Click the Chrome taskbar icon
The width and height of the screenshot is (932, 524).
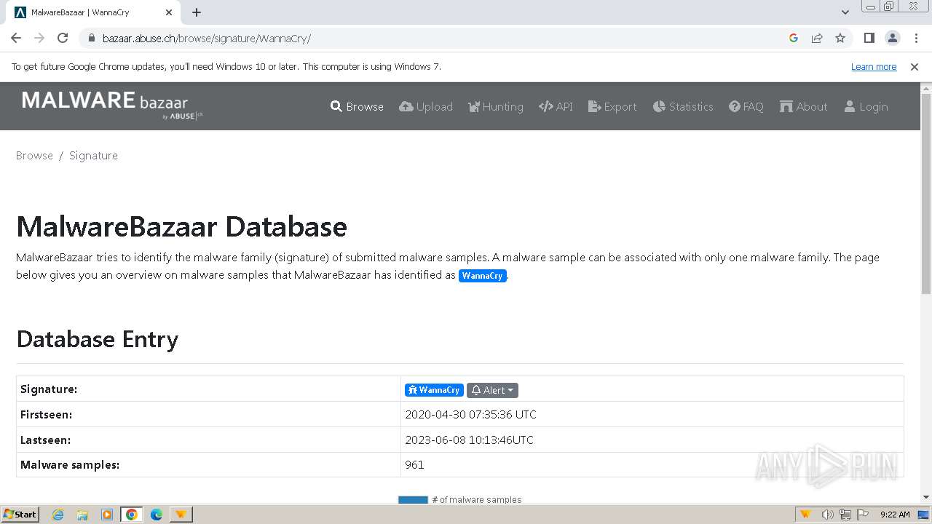[132, 515]
